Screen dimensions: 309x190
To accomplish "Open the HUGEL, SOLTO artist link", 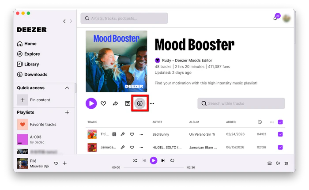I will point(167,148).
